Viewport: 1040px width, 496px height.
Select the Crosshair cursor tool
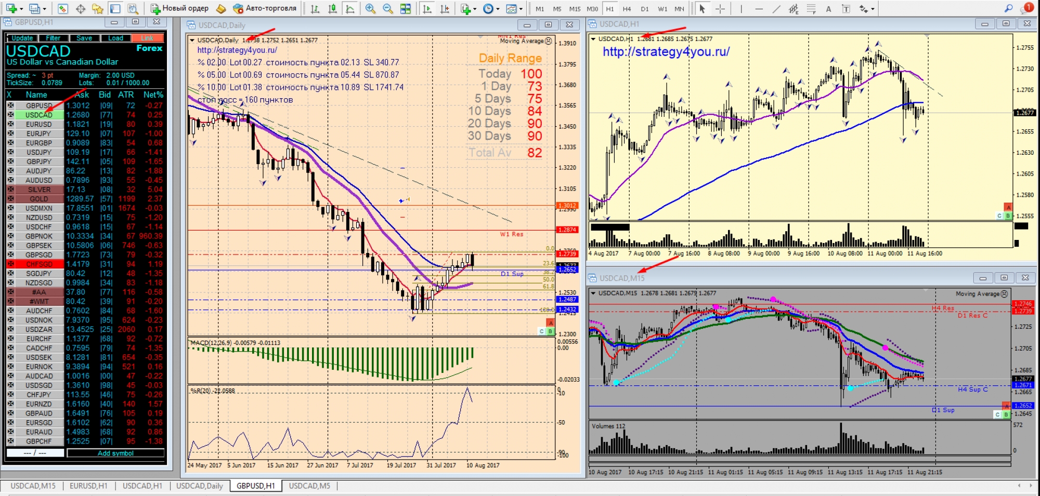pyautogui.click(x=720, y=9)
